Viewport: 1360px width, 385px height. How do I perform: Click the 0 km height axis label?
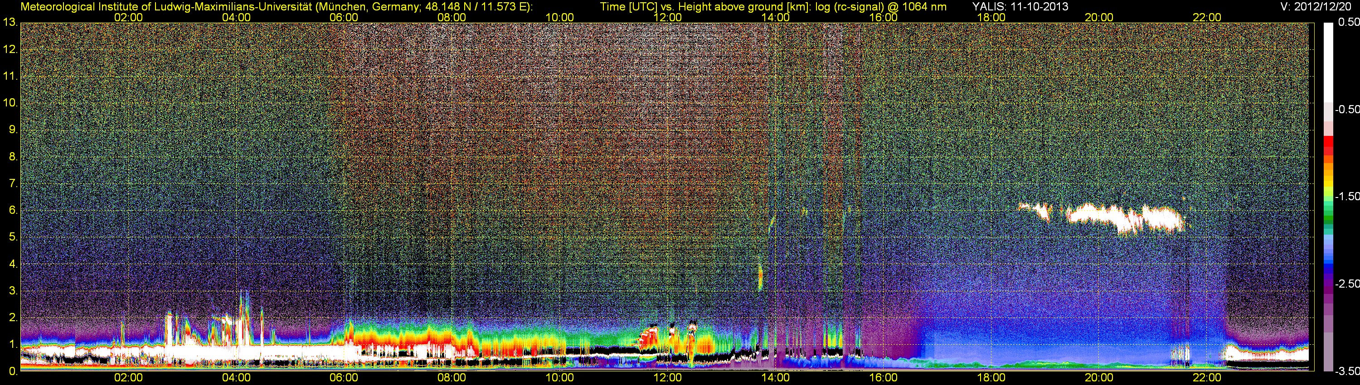pyautogui.click(x=13, y=371)
